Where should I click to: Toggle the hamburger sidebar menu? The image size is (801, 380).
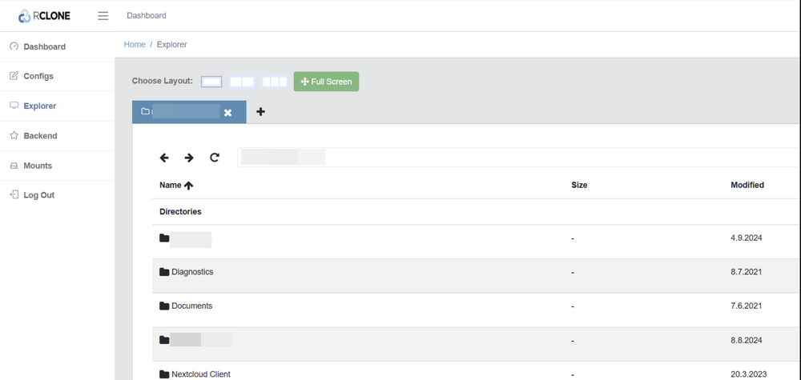click(x=103, y=16)
